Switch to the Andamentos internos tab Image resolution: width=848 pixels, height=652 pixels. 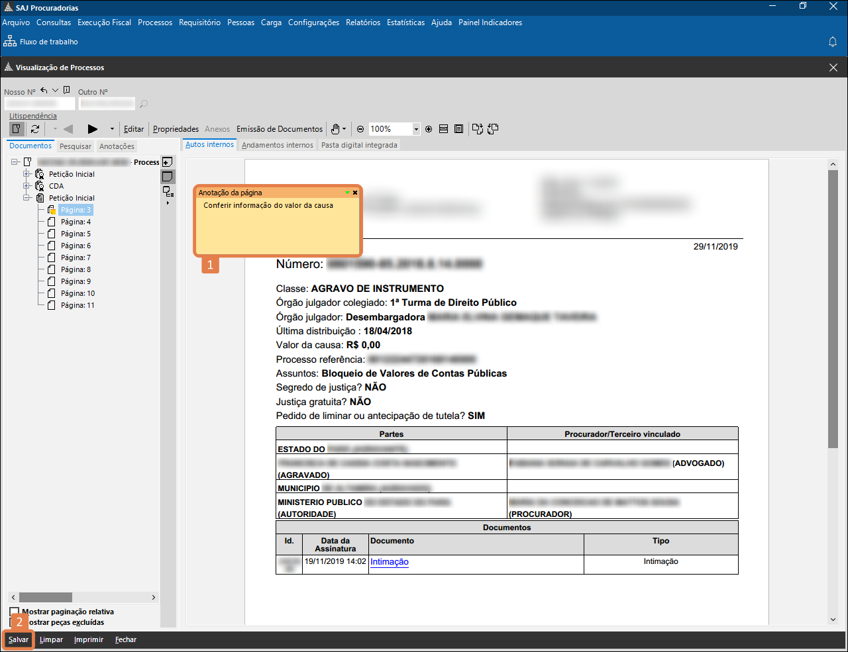coord(277,145)
